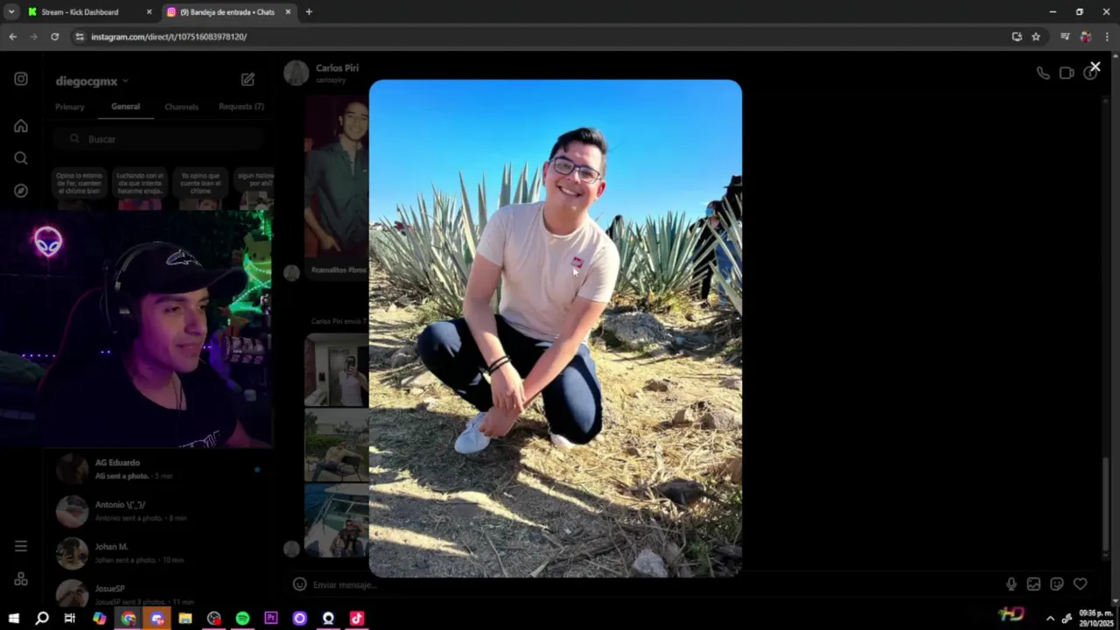Open the JosueSP conversation
The image size is (1120, 630).
(x=157, y=593)
